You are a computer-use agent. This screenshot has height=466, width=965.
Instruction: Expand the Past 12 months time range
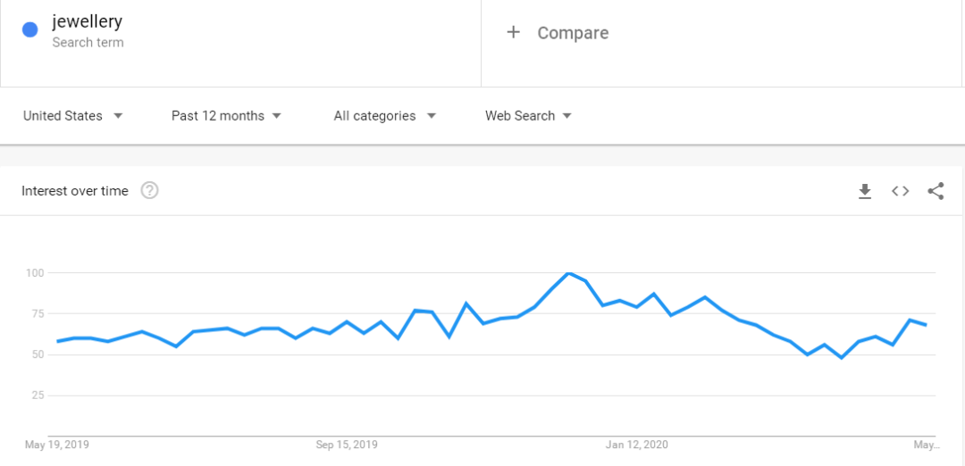226,116
